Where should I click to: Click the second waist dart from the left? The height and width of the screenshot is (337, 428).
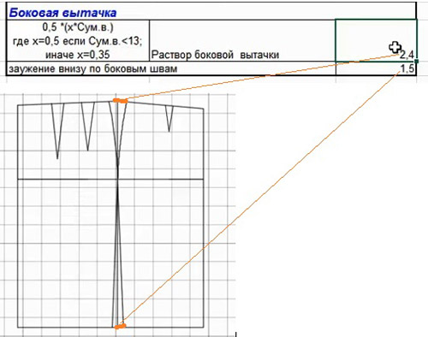pyautogui.click(x=88, y=127)
